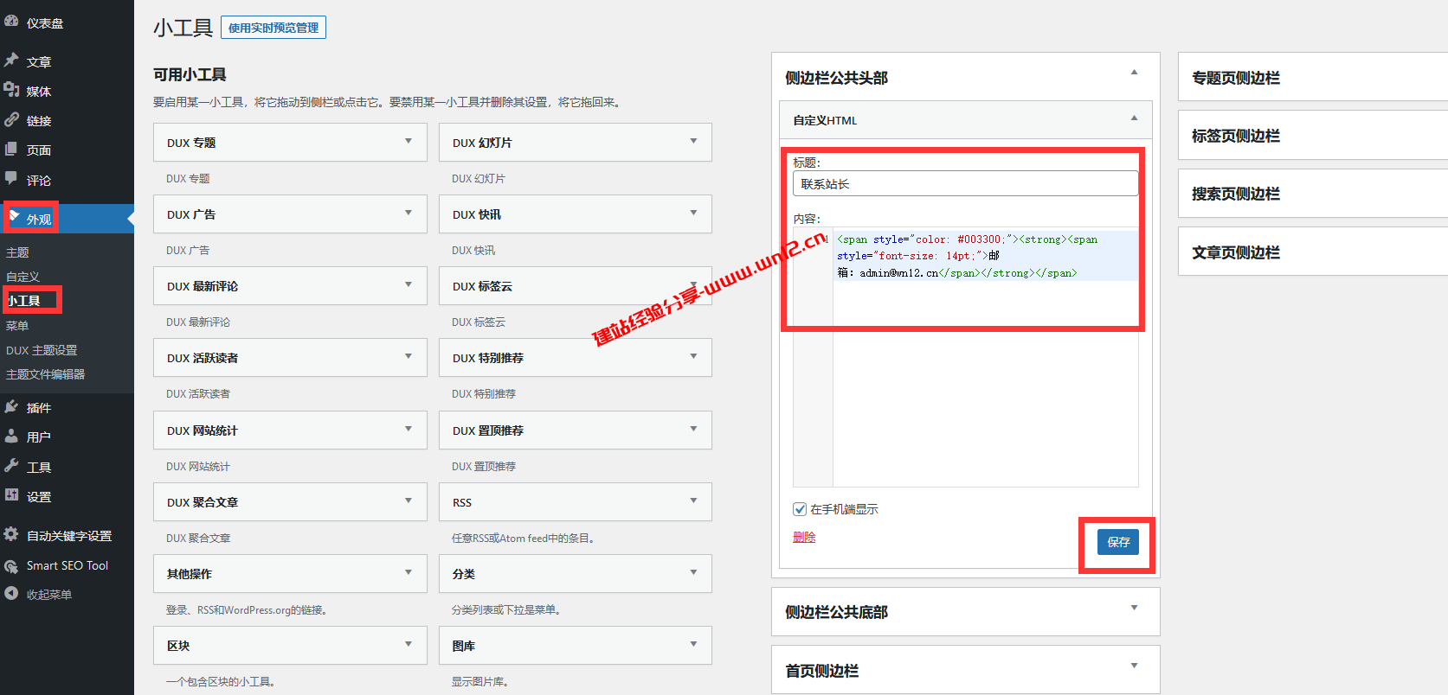
Task: Open the 菜单 submenu item
Action: click(x=17, y=326)
